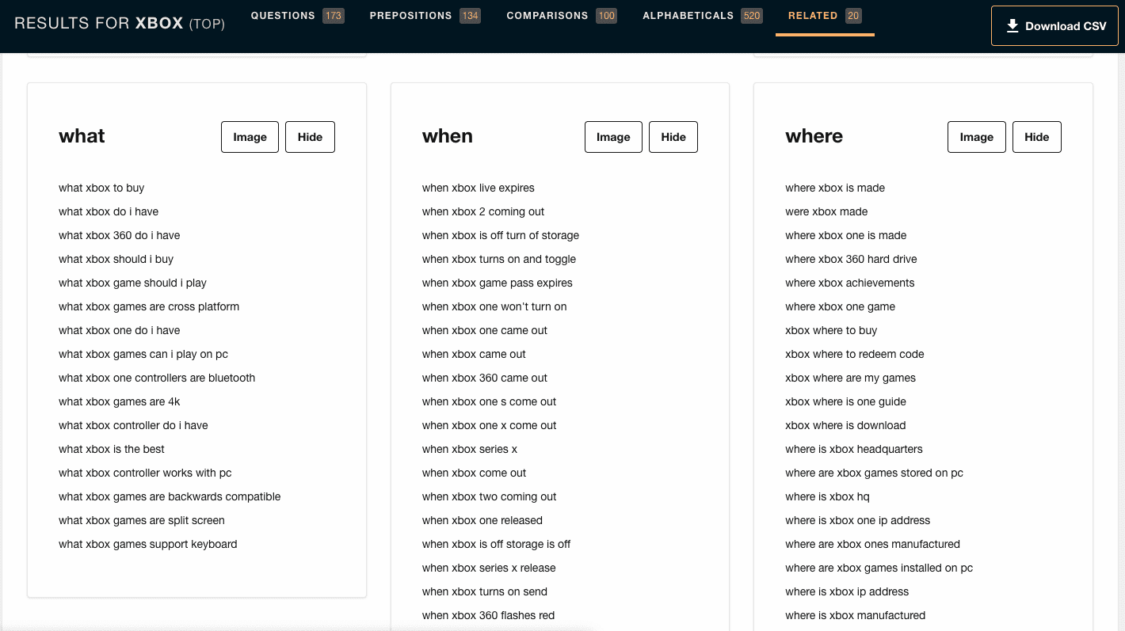Select 'when xbox 360 flashes red'

tap(489, 615)
